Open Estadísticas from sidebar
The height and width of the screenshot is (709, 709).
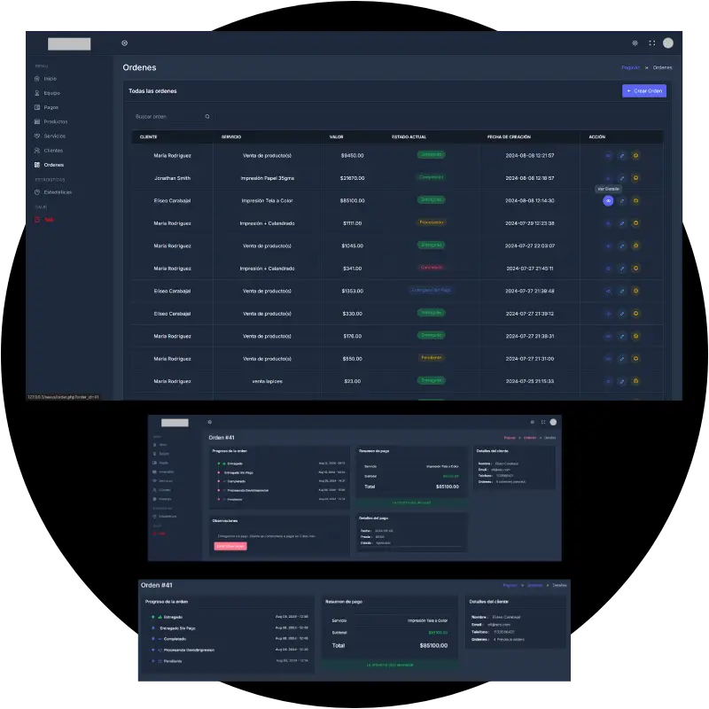click(x=58, y=191)
